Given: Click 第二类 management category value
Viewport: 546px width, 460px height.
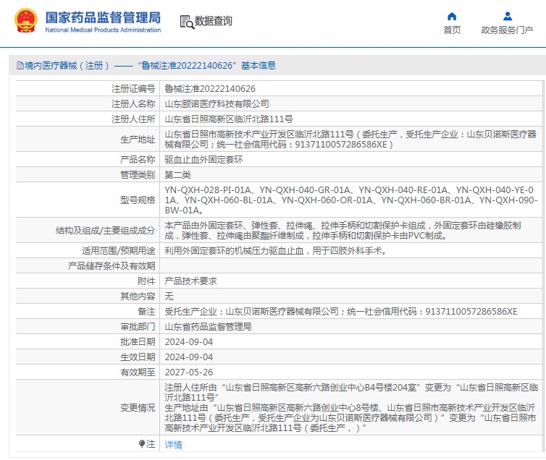Looking at the screenshot, I should (177, 174).
